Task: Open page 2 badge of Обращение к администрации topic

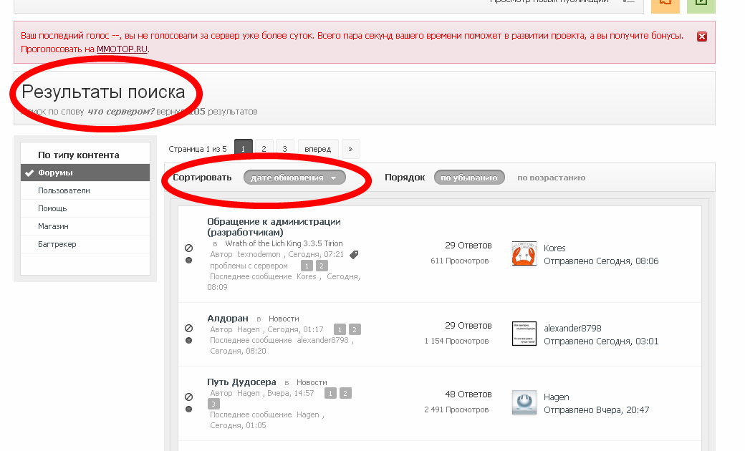Action: click(x=322, y=266)
